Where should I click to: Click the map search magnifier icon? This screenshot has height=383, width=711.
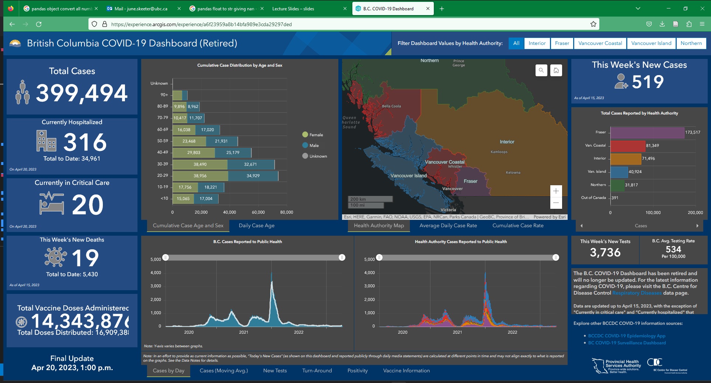(x=541, y=70)
